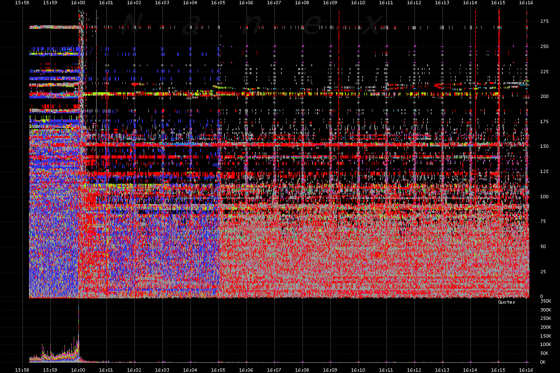Click the 50 value on the upper chart scale

[x=543, y=246]
